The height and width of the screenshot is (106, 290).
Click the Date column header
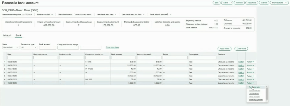coord(9,54)
